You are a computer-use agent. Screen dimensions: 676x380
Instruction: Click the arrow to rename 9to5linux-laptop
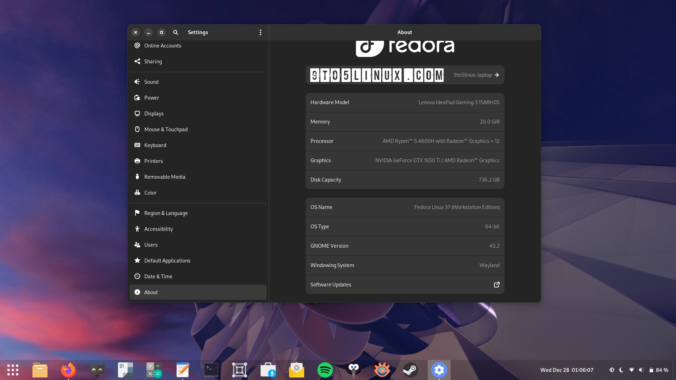point(497,75)
